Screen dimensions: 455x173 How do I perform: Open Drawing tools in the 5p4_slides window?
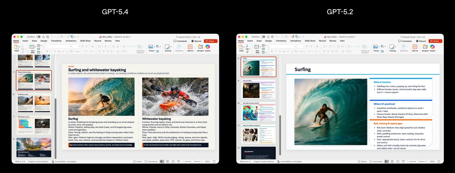168,48
